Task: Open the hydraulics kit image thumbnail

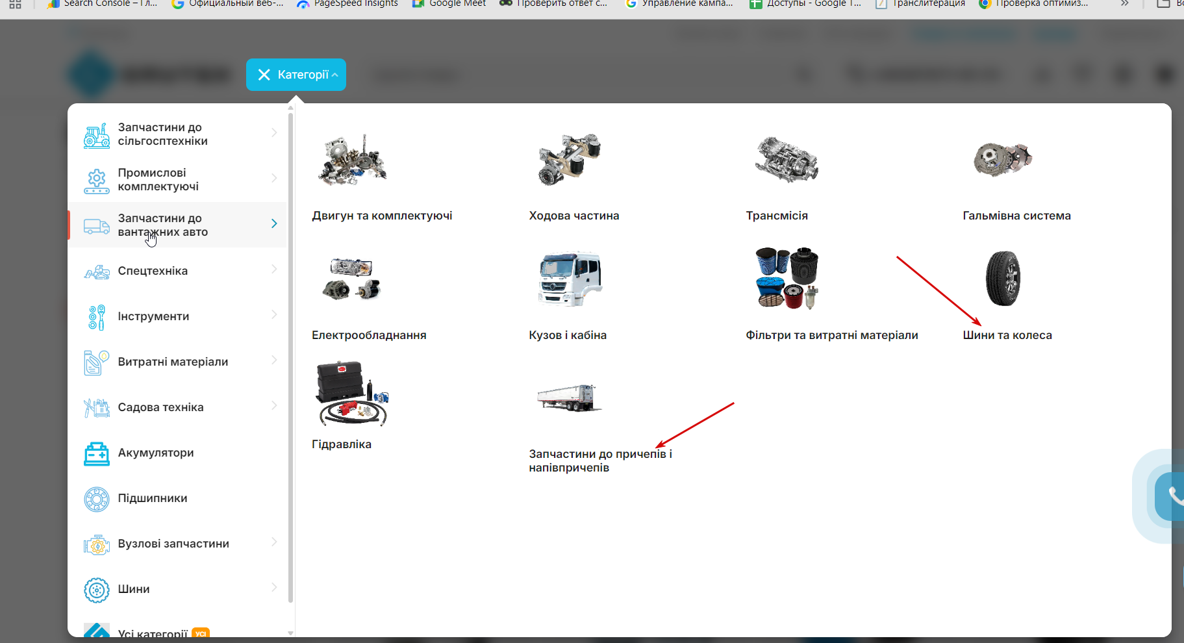Action: click(x=353, y=394)
